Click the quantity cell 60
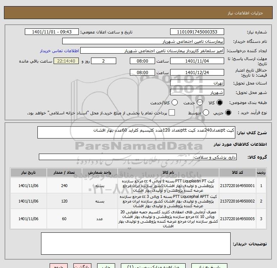Viewport: 277px width, 268px height. click(x=64, y=219)
